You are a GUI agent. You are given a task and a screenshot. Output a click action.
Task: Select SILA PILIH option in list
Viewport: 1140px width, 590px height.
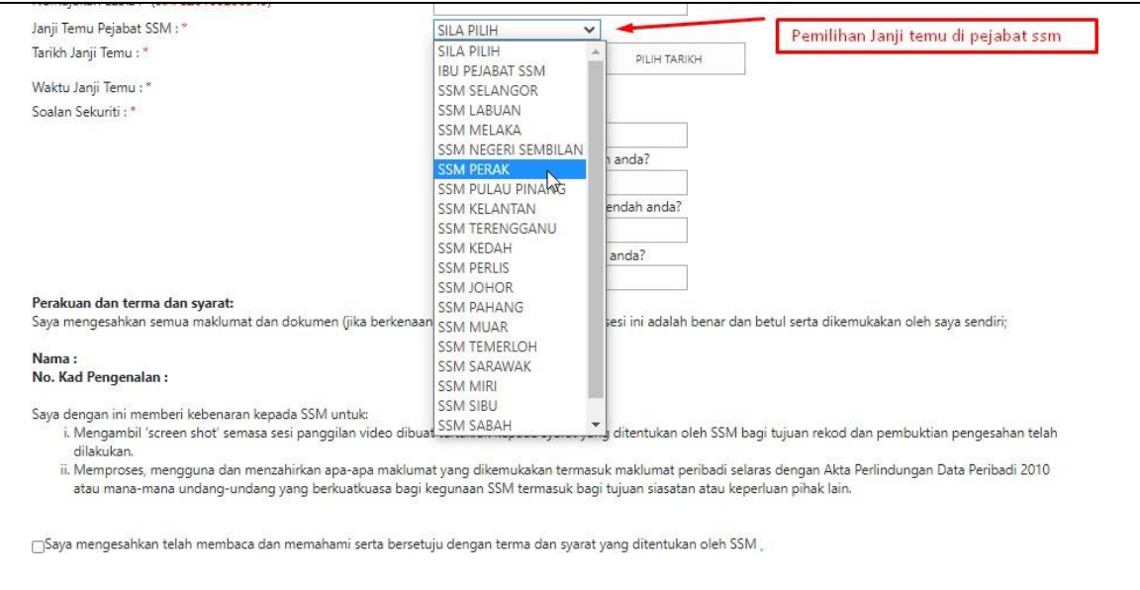(x=511, y=51)
